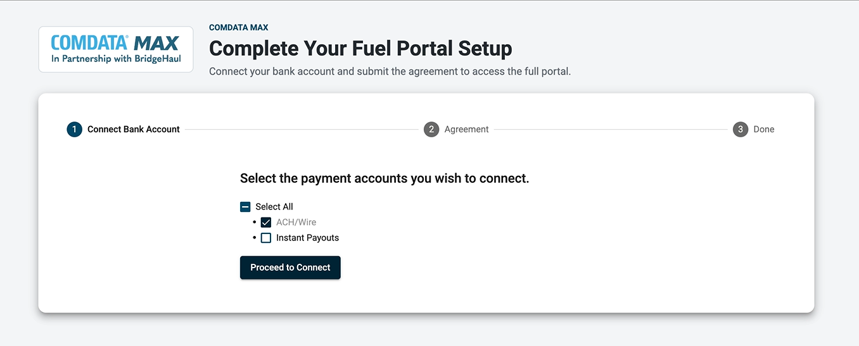Click the Complete Your Fuel Portal Setup heading
This screenshot has height=346, width=859.
360,48
